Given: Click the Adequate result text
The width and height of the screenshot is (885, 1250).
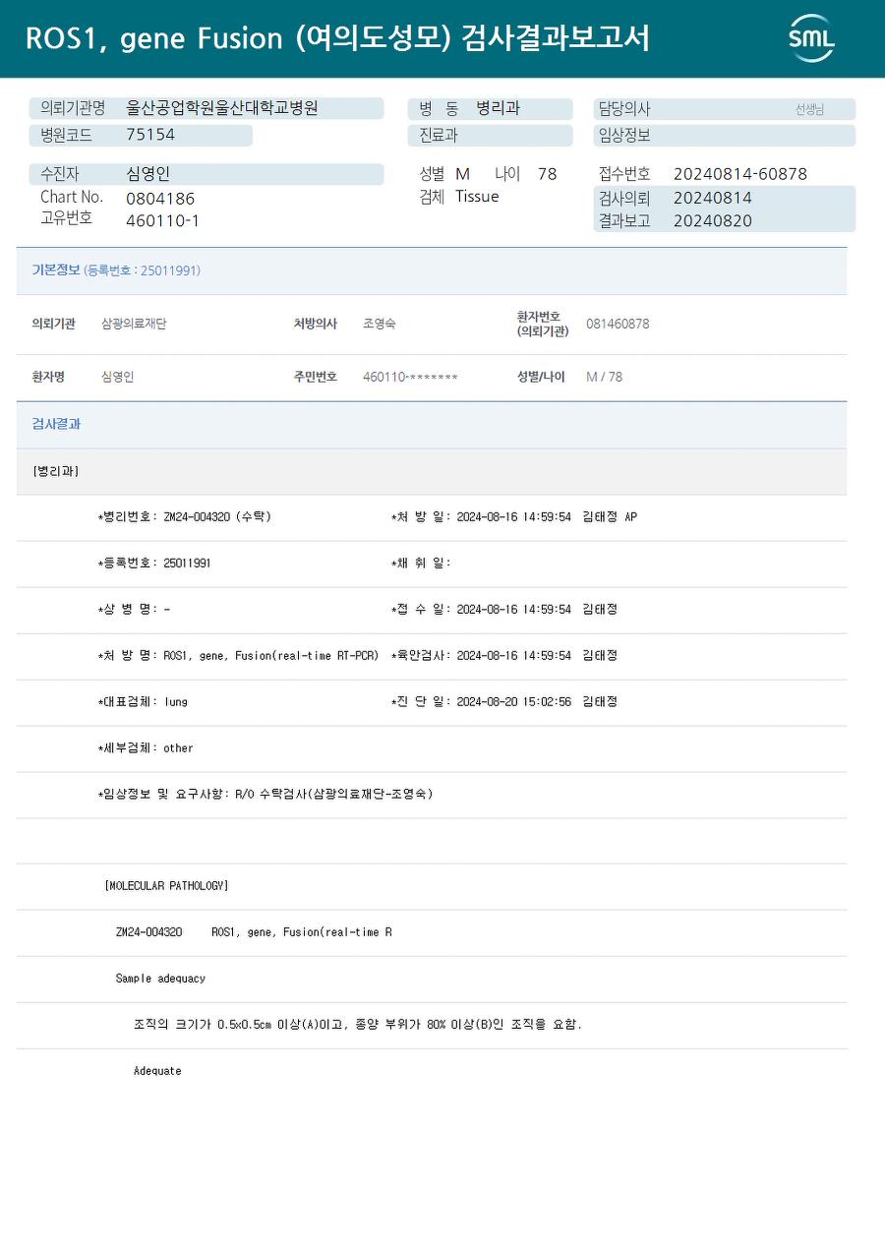Looking at the screenshot, I should (x=157, y=1071).
